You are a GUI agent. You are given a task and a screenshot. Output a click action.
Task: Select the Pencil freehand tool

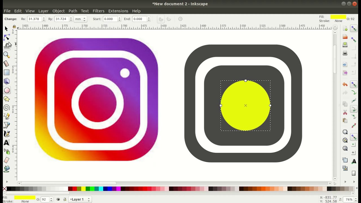(x=6, y=116)
